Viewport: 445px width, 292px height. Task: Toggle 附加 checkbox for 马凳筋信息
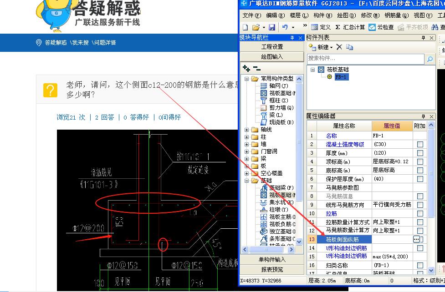point(420,196)
